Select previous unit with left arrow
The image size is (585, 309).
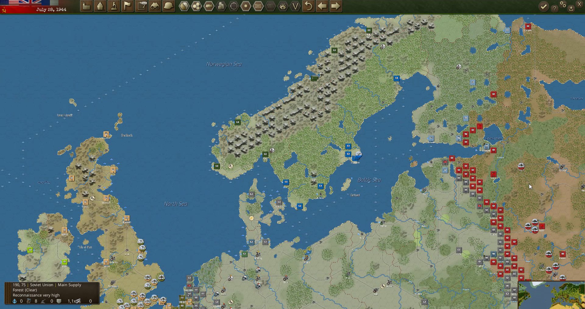point(322,6)
